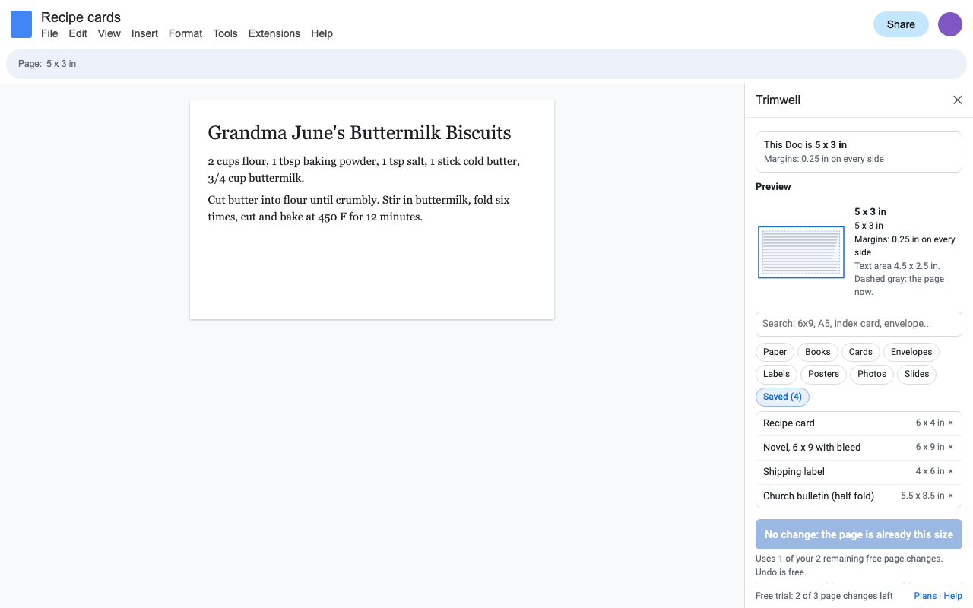
Task: Filter sizes by Labels category
Action: (776, 374)
